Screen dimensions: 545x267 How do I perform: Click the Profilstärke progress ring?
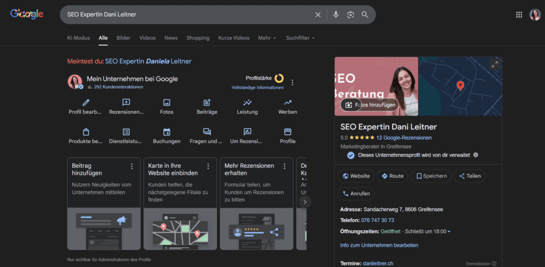click(x=279, y=78)
